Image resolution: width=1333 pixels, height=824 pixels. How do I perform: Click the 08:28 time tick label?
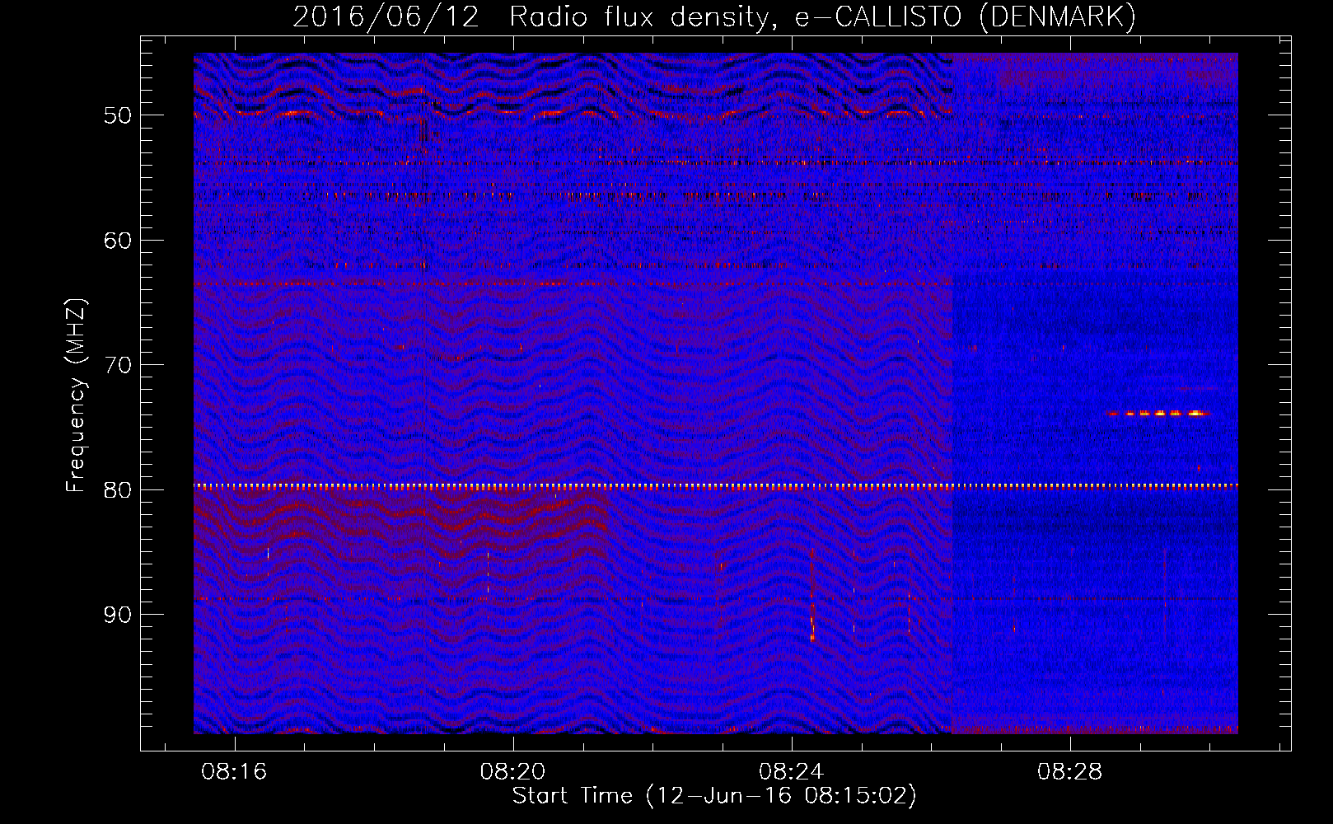(x=1070, y=772)
